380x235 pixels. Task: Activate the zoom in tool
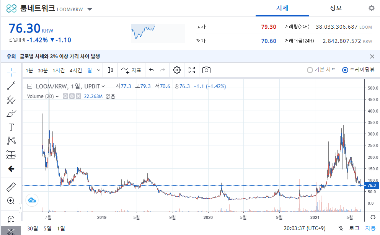tap(11, 201)
